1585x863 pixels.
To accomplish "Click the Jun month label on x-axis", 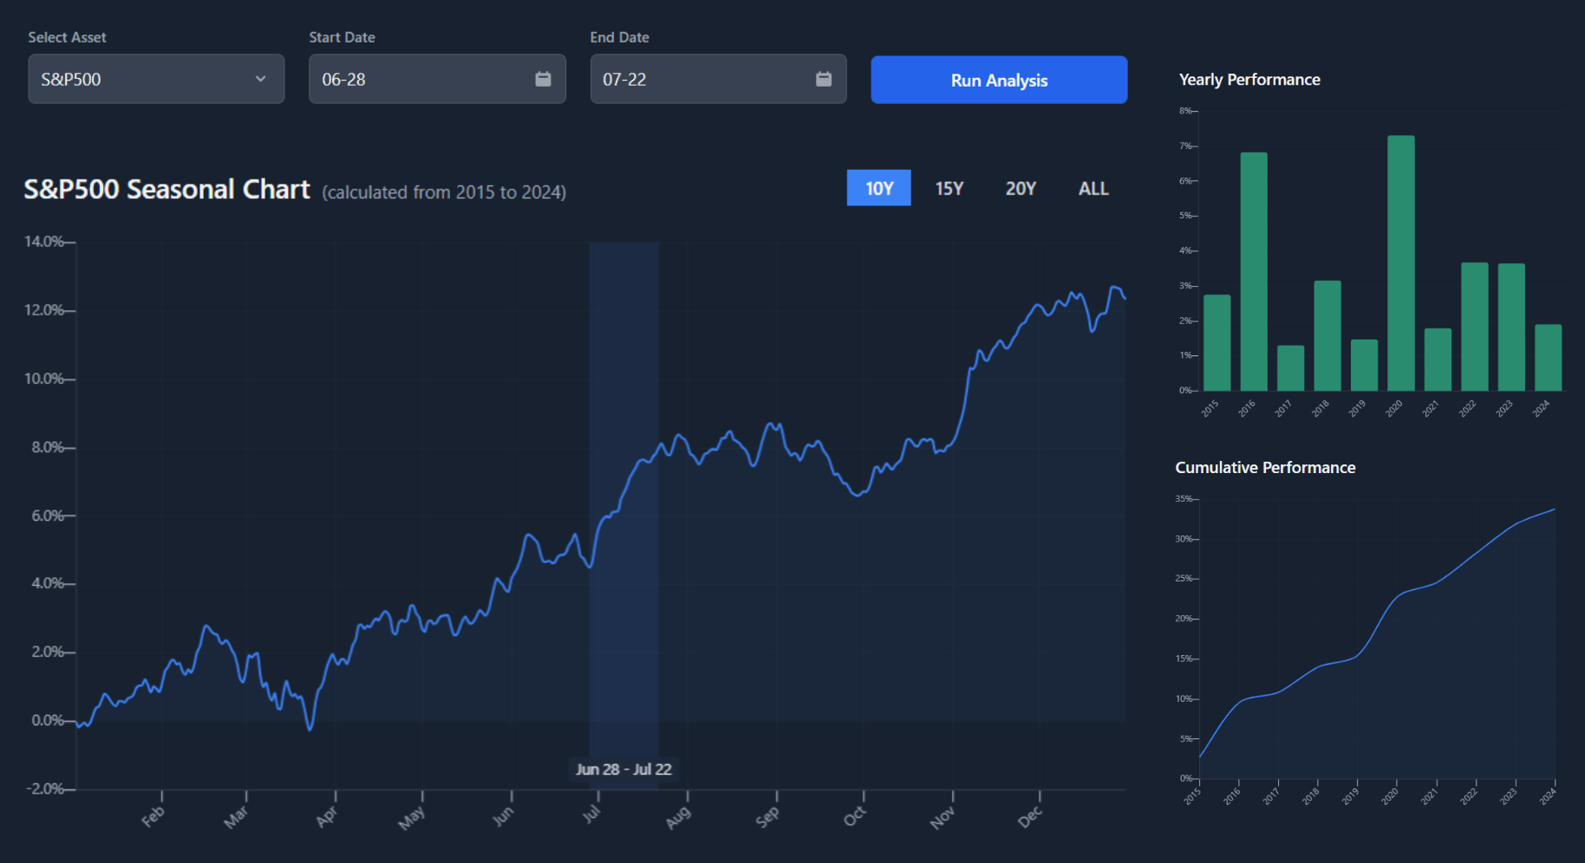I will coord(503,816).
